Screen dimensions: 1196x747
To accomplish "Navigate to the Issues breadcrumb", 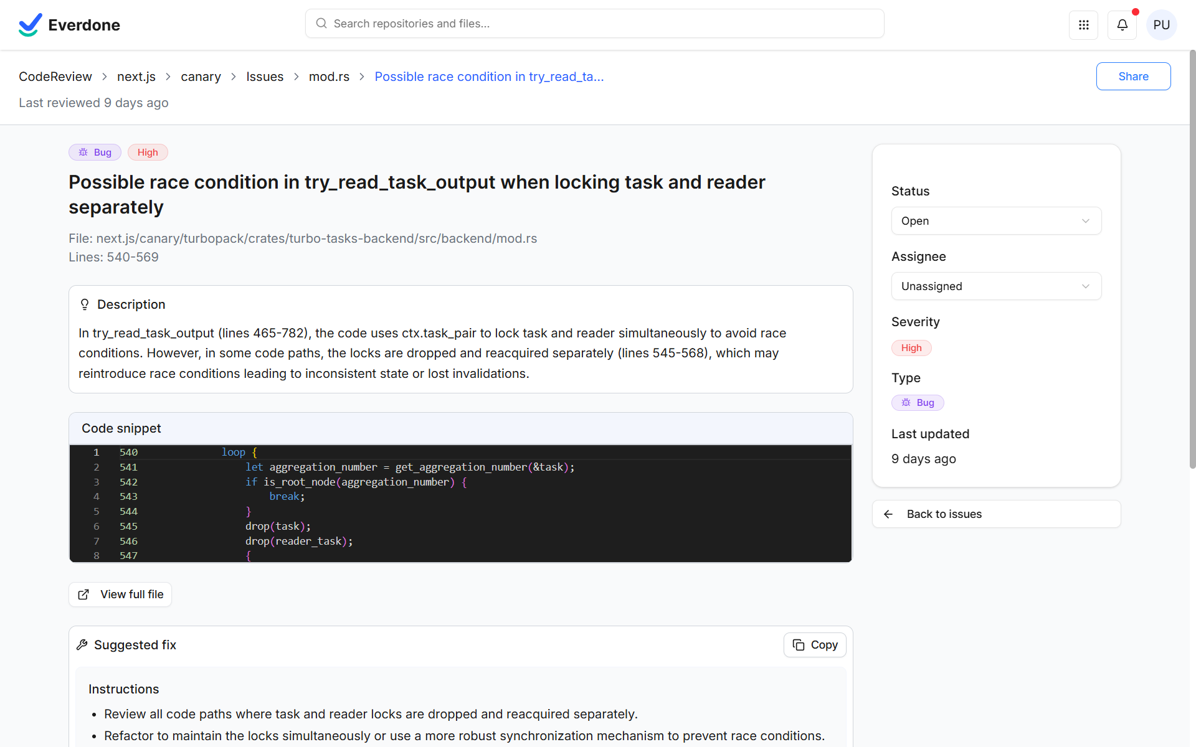I will [265, 76].
